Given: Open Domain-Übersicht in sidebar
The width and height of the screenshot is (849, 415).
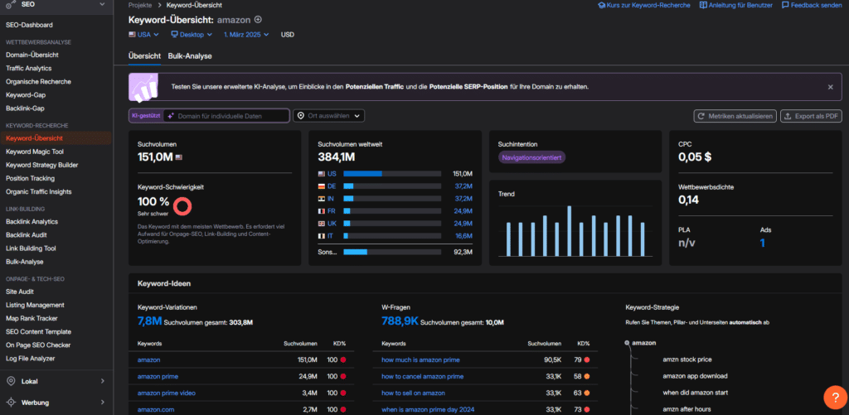Looking at the screenshot, I should (32, 55).
